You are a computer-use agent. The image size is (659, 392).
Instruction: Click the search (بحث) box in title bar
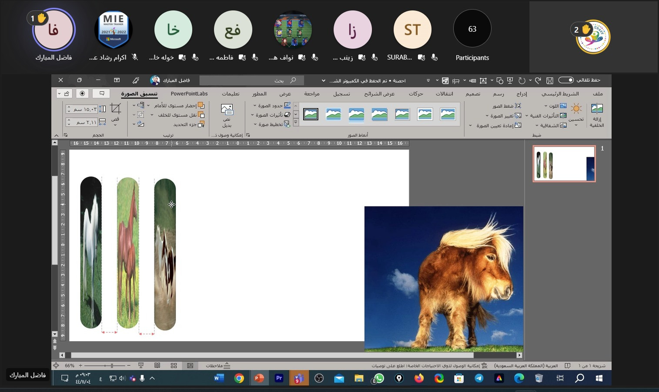251,80
